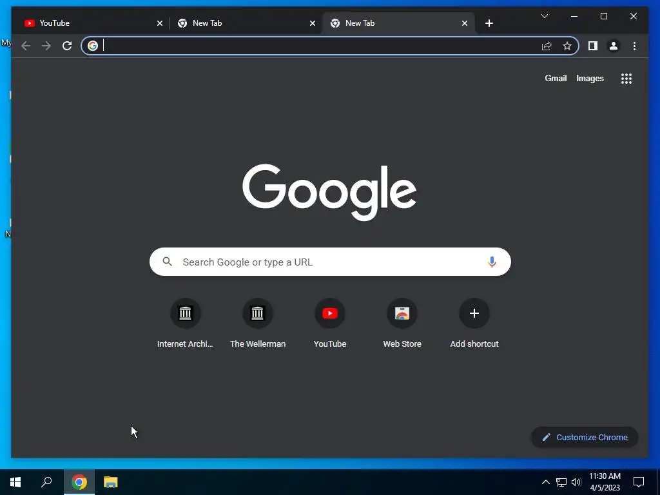
Task: Share this page icon in address bar
Action: point(547,46)
